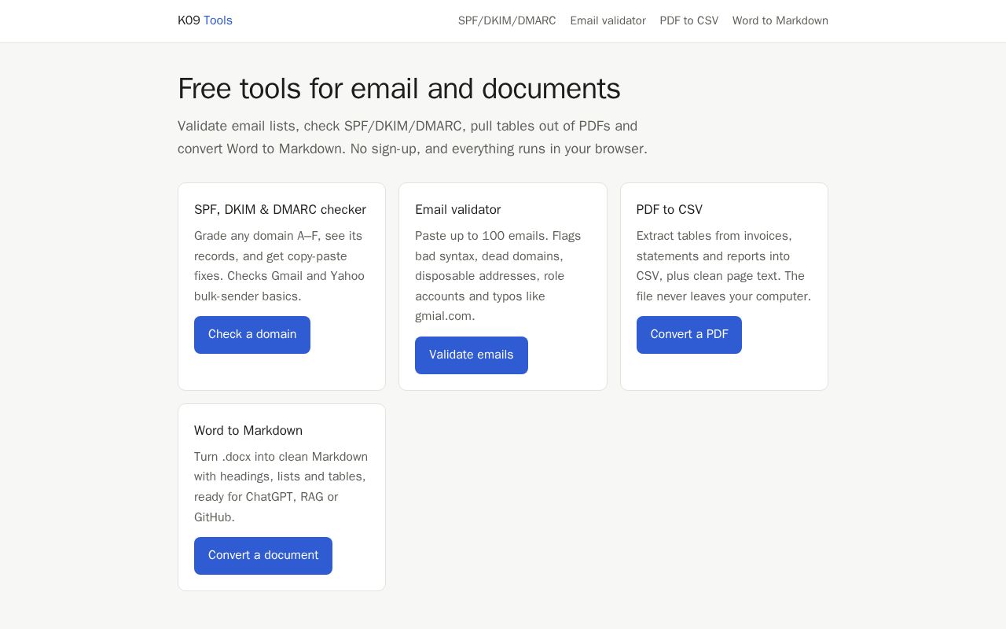This screenshot has height=629, width=1006.
Task: Click the 'Turn .docx into clean Markdown' description
Action: click(281, 487)
